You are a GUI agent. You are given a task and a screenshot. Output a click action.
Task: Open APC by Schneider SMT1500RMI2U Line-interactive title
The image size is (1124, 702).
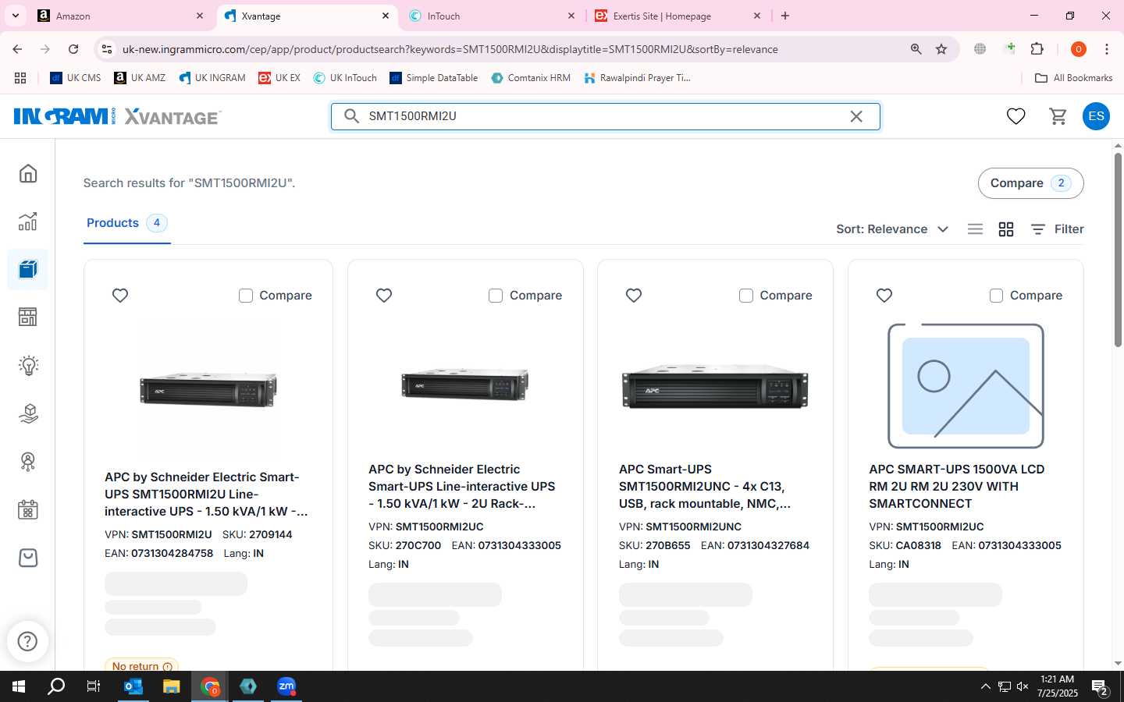206,495
